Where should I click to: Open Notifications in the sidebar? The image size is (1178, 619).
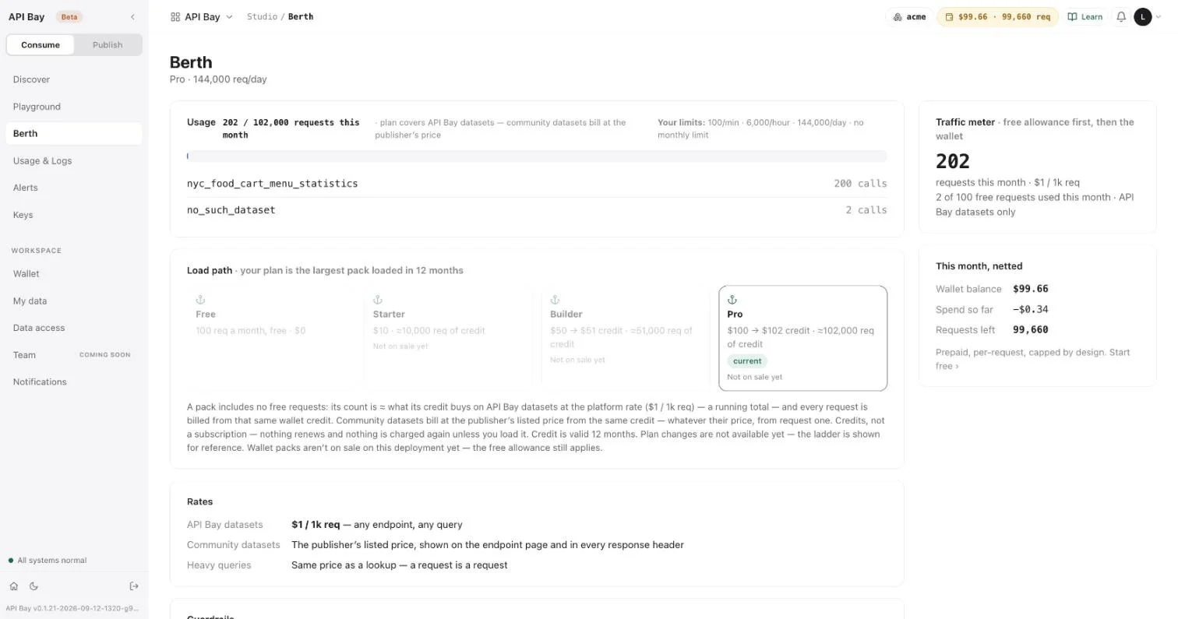pos(74,382)
